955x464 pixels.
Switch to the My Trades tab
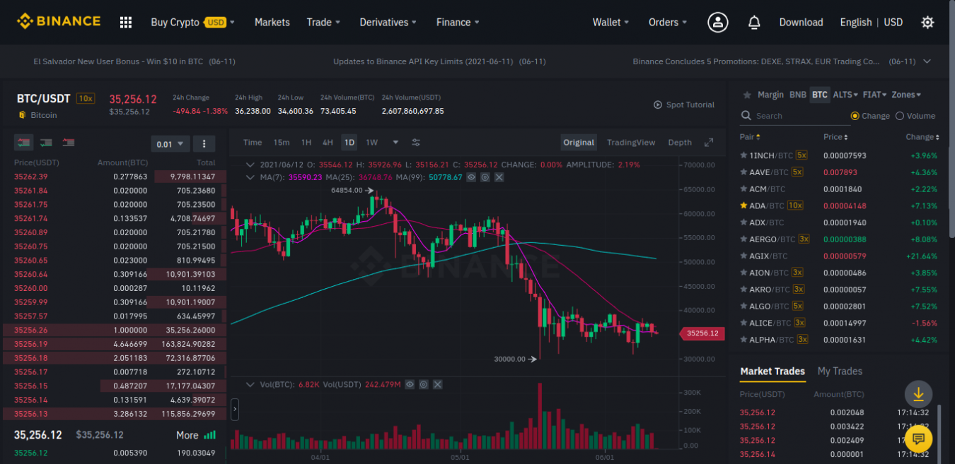840,371
